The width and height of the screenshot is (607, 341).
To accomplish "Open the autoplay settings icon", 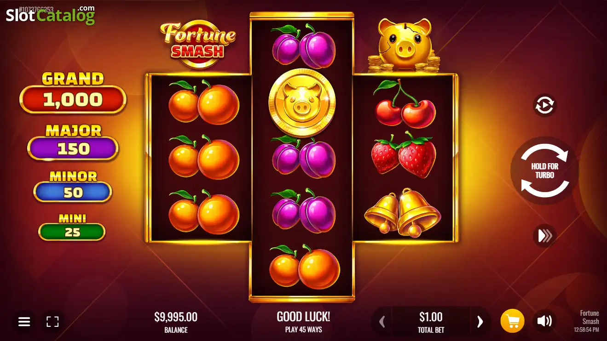I will click(545, 105).
